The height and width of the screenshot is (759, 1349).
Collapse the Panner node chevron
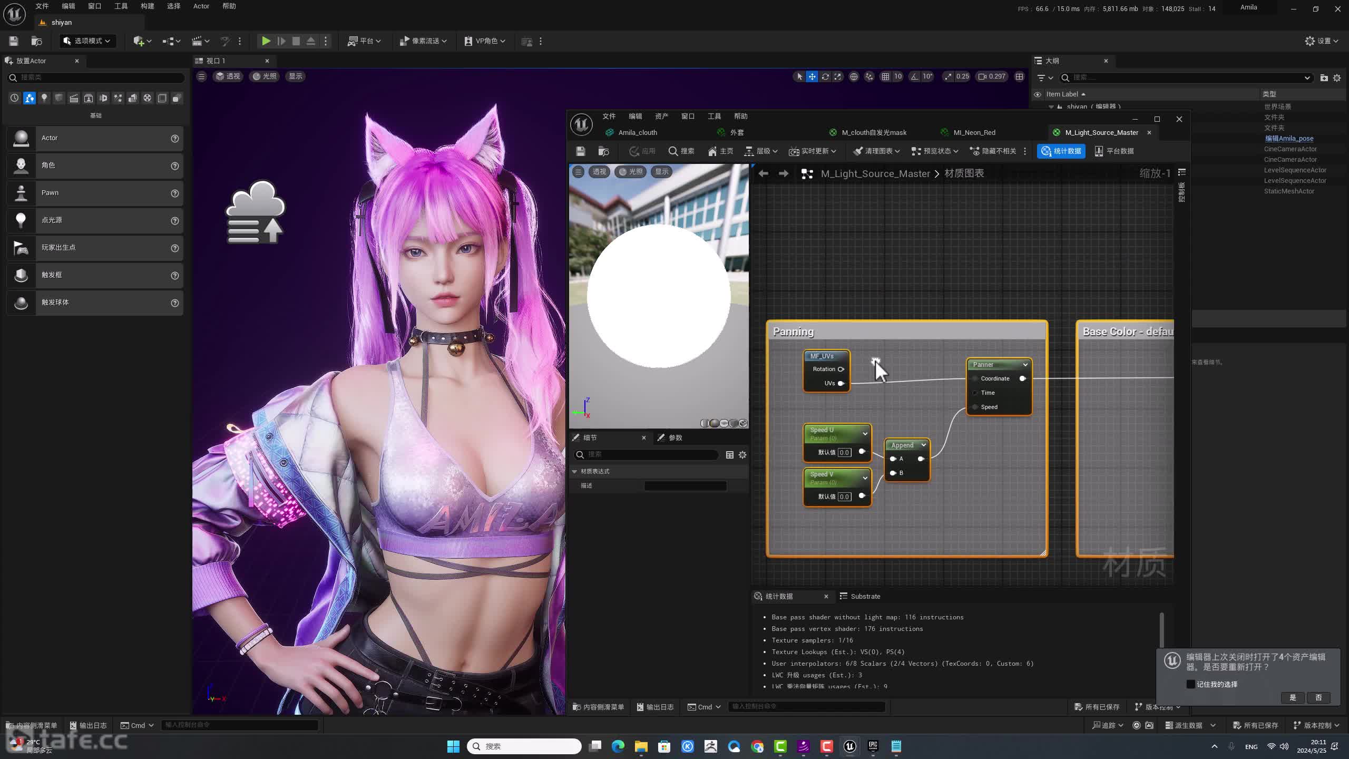[1025, 365]
